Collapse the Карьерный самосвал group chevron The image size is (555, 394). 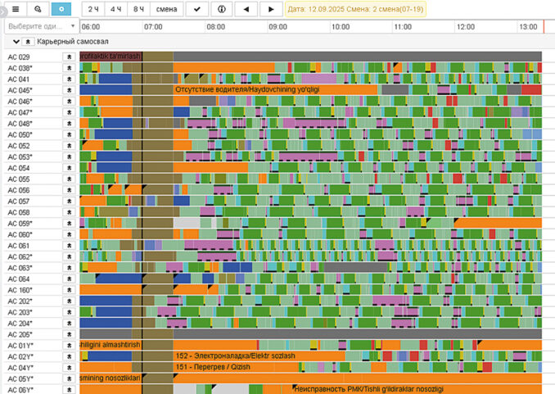(15, 41)
